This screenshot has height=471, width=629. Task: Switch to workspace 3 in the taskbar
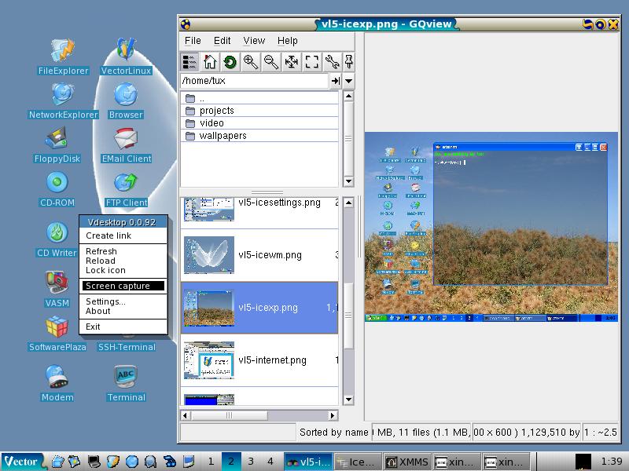point(251,462)
